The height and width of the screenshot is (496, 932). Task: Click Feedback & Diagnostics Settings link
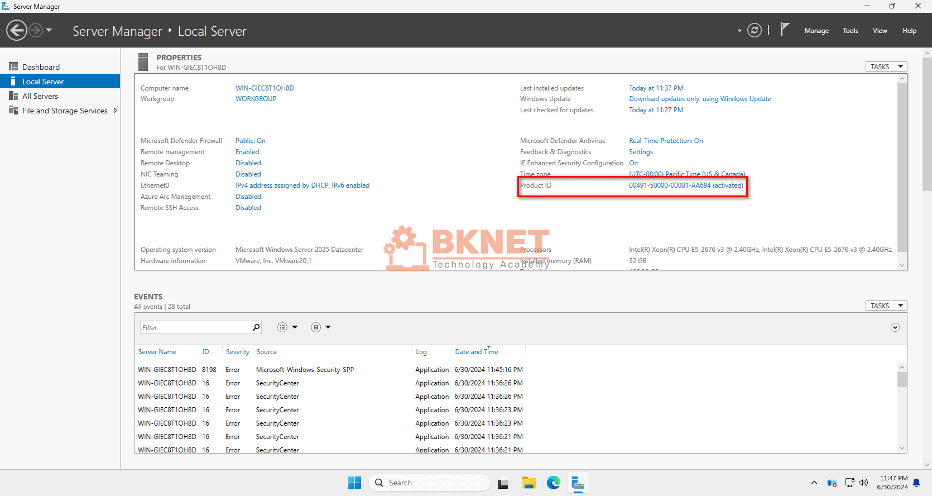point(641,152)
